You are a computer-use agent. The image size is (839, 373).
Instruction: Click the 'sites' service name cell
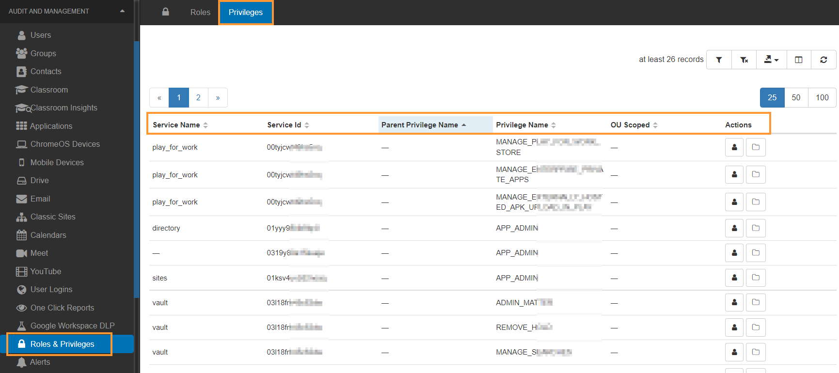(x=159, y=278)
